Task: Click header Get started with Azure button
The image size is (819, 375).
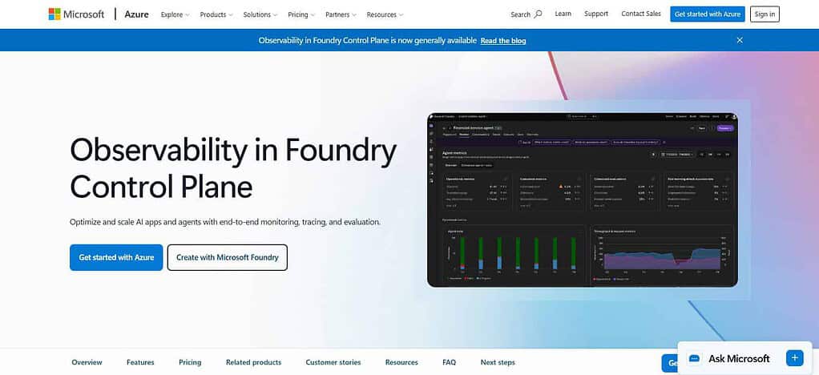Action: point(708,14)
